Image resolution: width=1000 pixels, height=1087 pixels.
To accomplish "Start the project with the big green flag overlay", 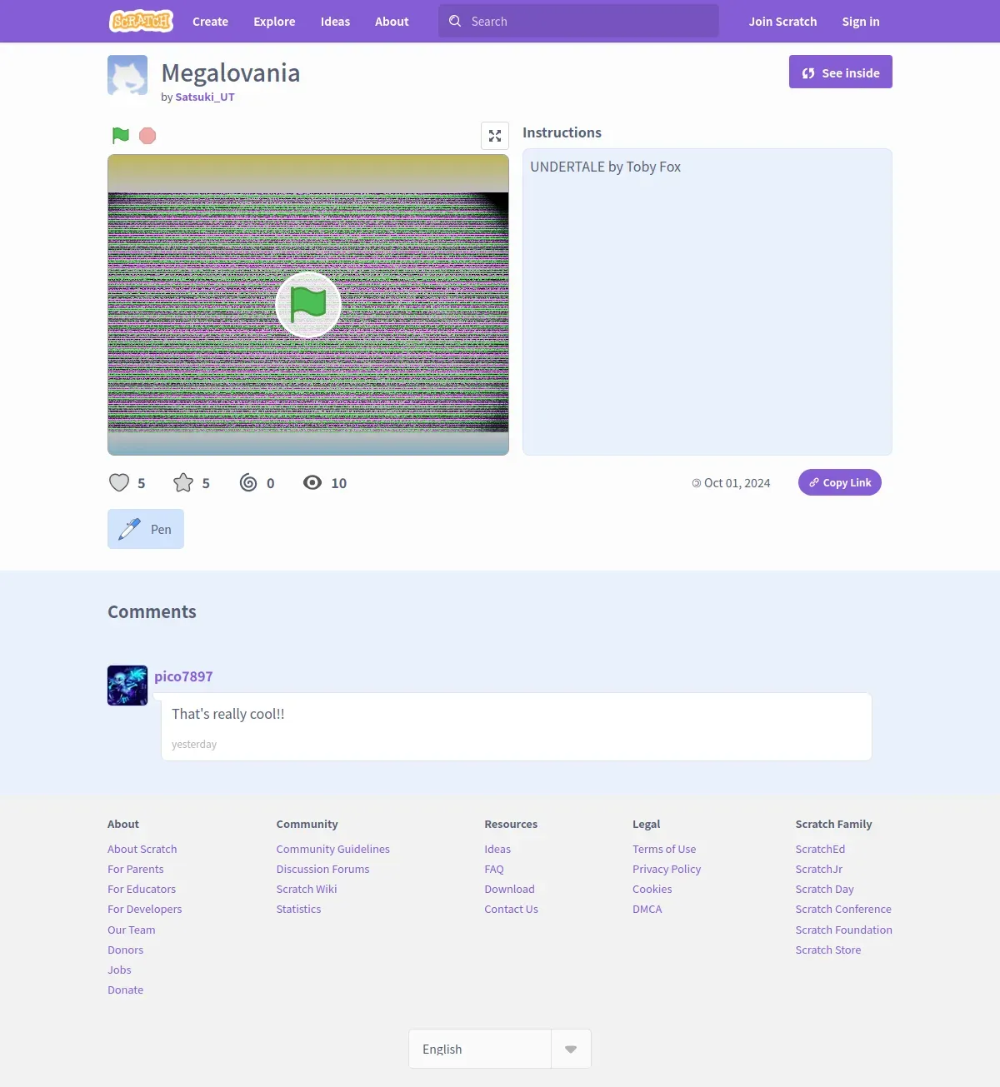I will (308, 305).
